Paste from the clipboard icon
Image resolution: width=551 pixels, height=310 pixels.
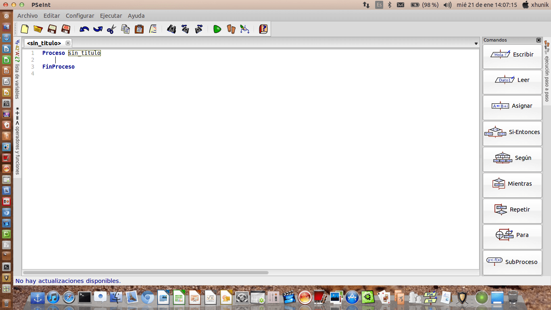coord(139,29)
